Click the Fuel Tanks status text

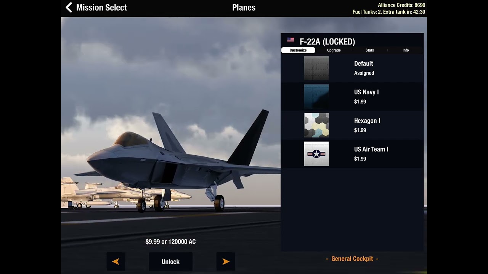point(389,12)
